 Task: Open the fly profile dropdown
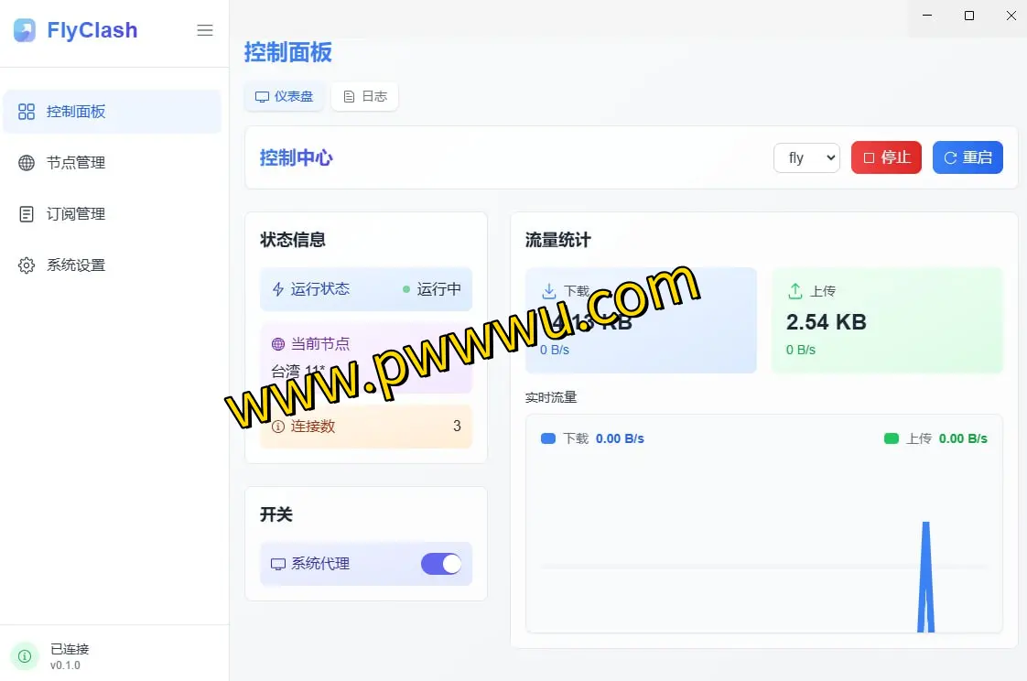click(806, 157)
